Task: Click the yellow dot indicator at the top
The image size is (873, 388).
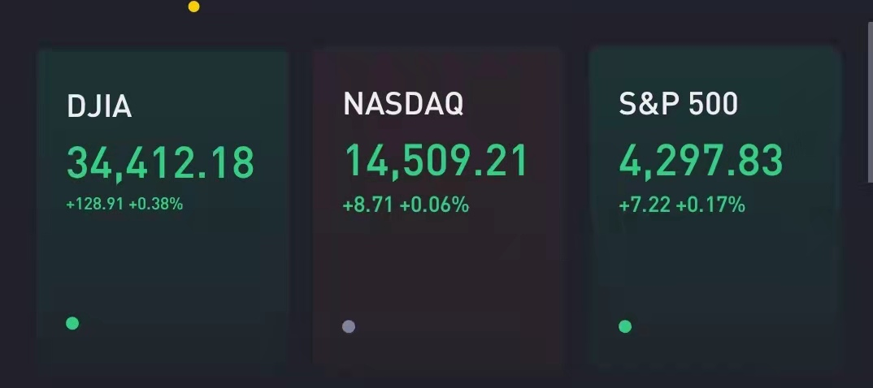Action: click(x=193, y=6)
